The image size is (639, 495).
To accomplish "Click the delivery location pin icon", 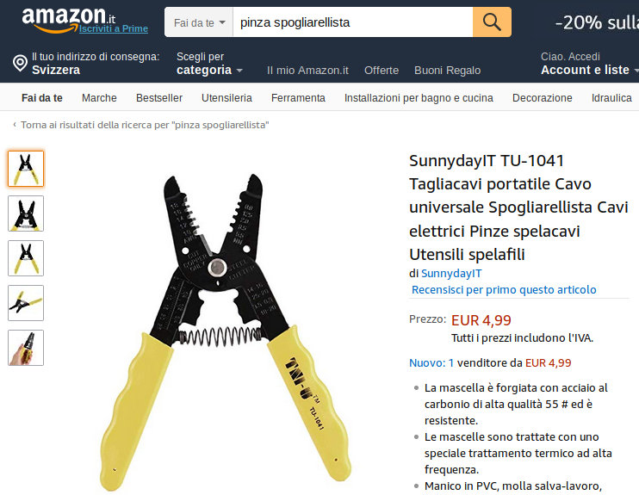I will tap(20, 63).
